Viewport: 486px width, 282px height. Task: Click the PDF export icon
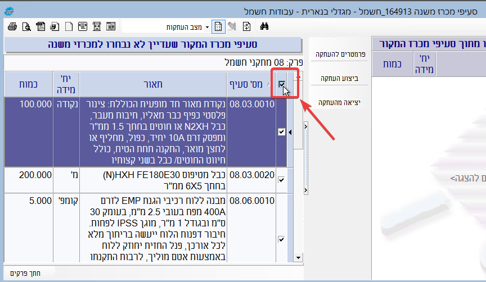click(x=40, y=26)
